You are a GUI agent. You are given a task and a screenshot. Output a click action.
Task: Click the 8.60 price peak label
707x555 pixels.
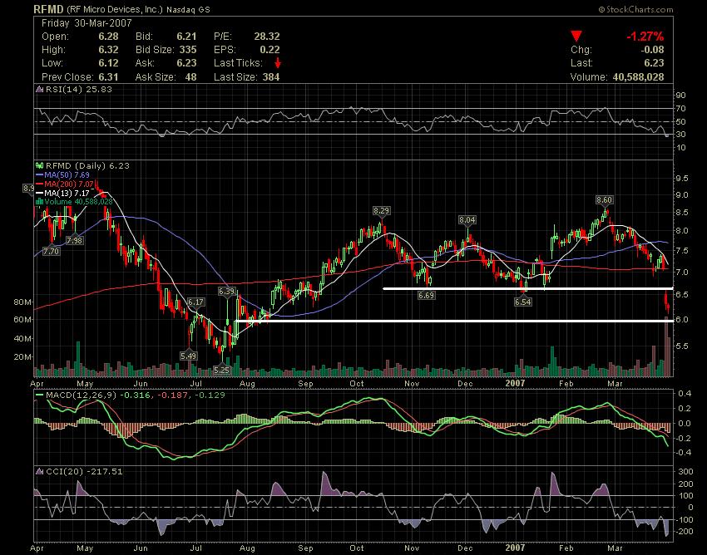604,200
